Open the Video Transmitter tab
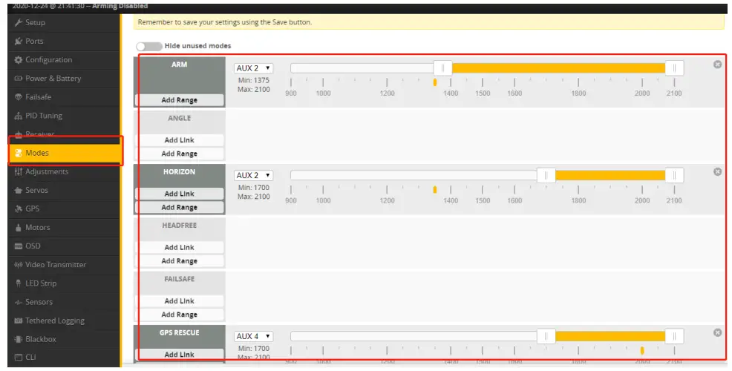 pyautogui.click(x=64, y=265)
